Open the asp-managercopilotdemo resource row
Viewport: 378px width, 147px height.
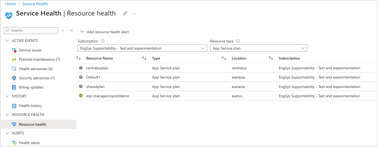[x=108, y=96]
